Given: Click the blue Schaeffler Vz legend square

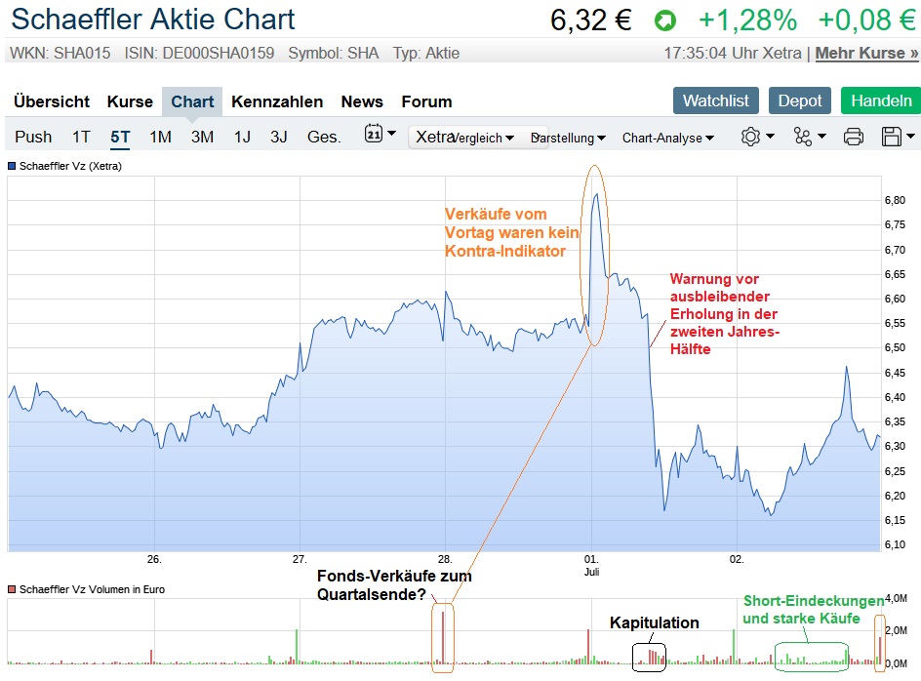Looking at the screenshot, I should pos(12,166).
